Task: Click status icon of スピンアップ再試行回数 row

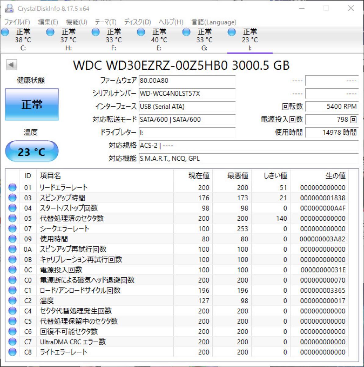Action: [x=13, y=249]
